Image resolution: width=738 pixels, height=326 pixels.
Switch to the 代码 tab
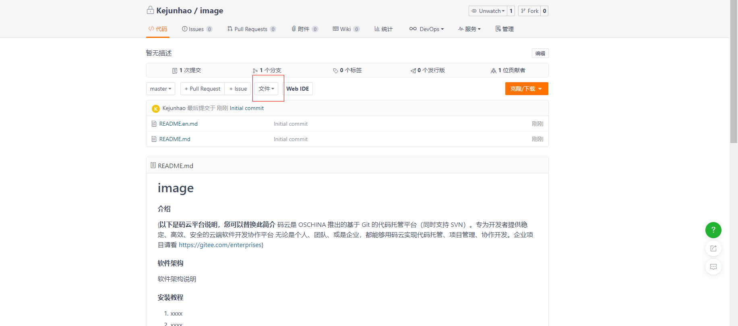pos(157,29)
